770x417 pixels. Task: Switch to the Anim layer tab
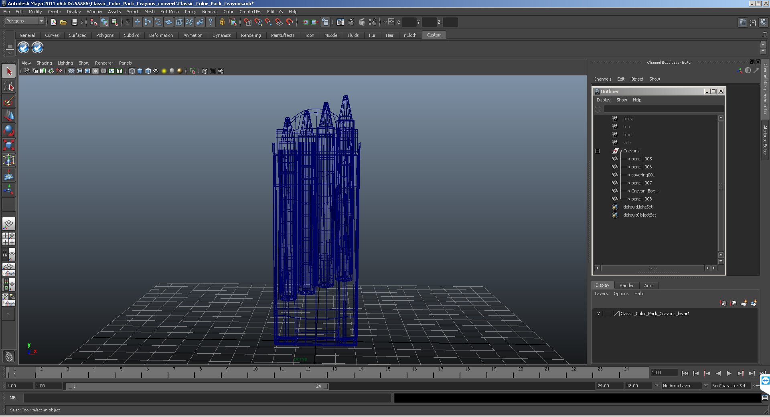pos(648,285)
